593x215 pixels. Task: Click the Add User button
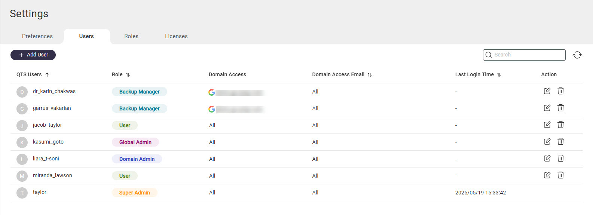33,55
